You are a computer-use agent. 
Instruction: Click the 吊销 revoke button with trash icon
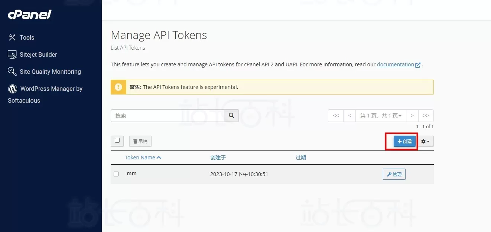[140, 141]
